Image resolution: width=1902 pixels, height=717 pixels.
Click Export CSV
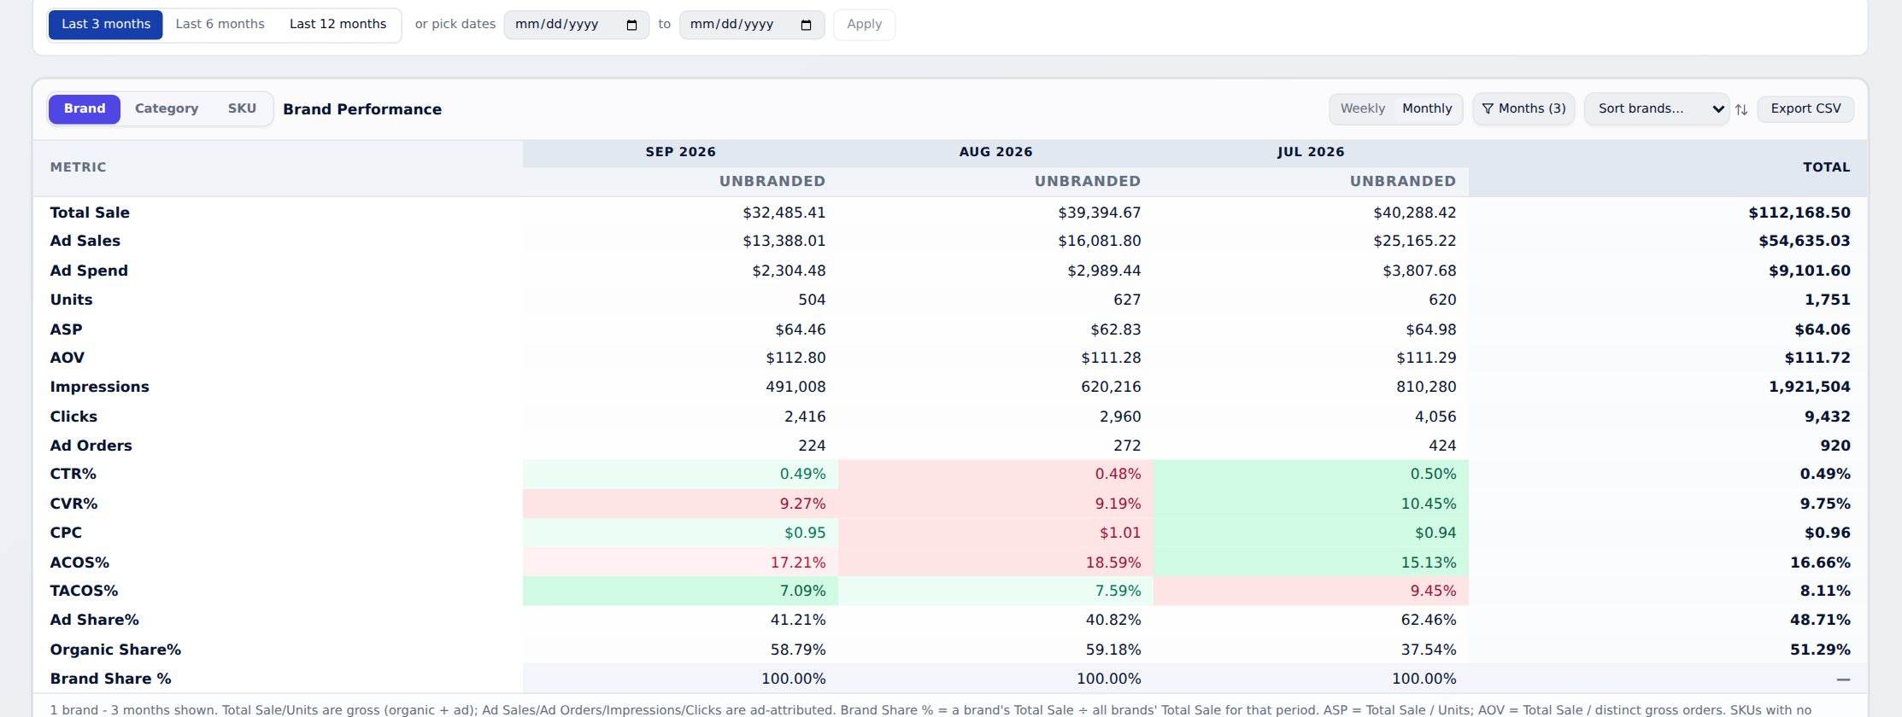(1805, 109)
